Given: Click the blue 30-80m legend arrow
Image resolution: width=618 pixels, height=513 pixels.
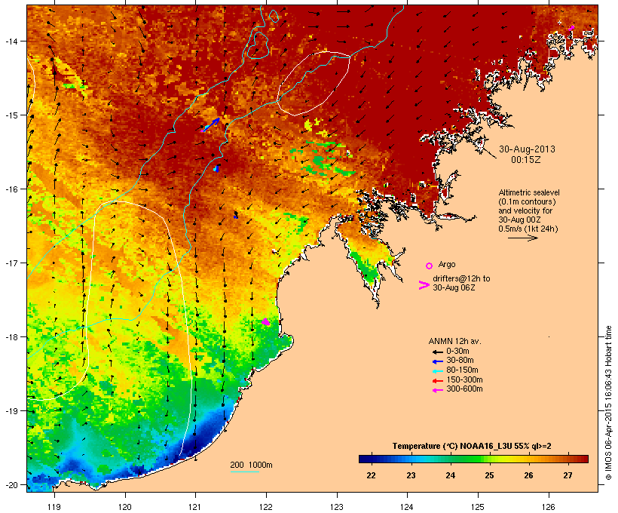Looking at the screenshot, I should click(437, 361).
